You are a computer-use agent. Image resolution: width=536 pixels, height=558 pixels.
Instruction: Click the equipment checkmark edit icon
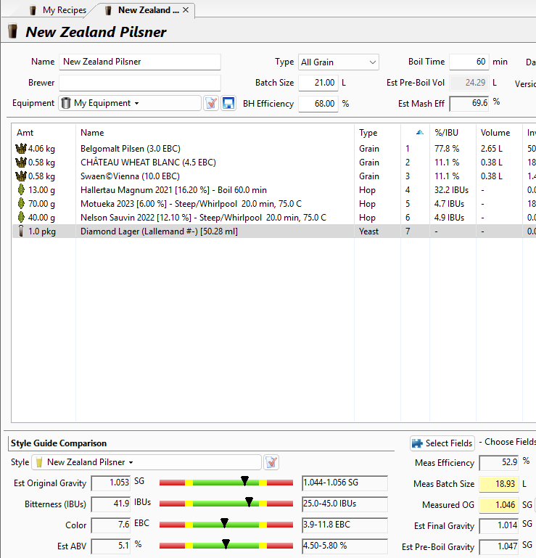211,103
